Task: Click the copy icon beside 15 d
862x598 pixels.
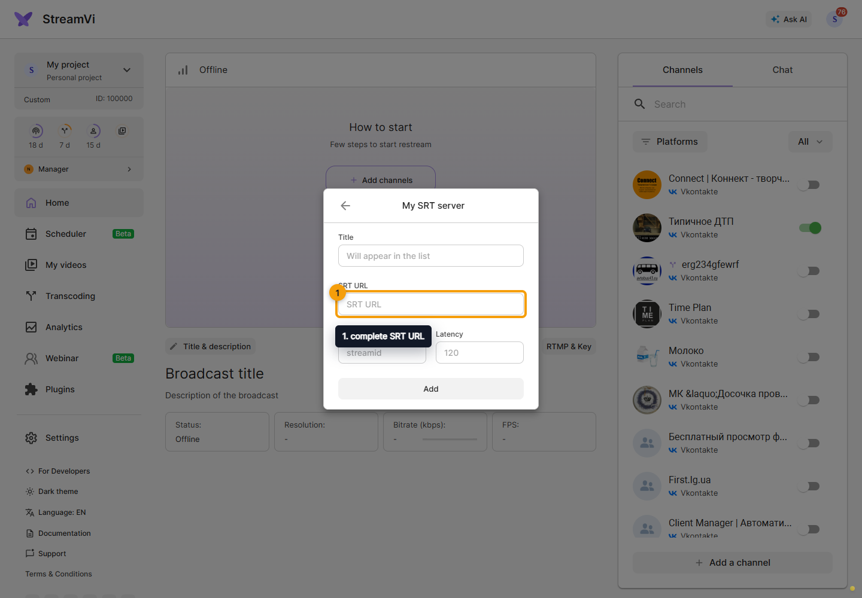Action: point(122,131)
